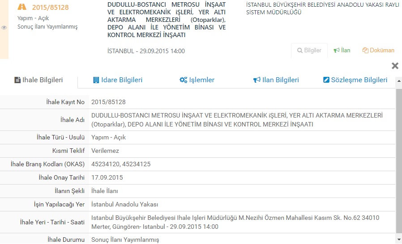Open documents via the Doküman copy icon
The image size is (402, 244).
(x=365, y=50)
